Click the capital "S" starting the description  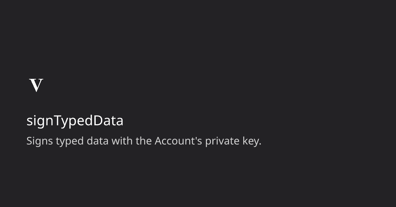tap(29, 141)
